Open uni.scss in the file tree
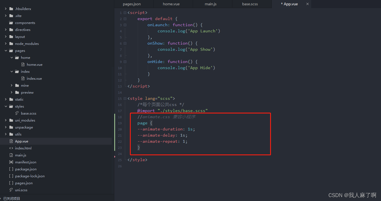The width and height of the screenshot is (381, 201). tap(21, 190)
